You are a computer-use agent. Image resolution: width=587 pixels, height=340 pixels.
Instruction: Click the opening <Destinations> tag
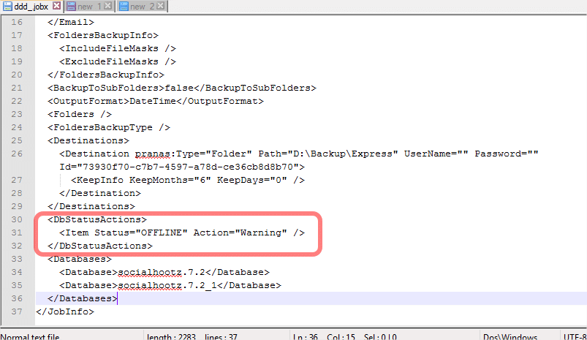(88, 140)
